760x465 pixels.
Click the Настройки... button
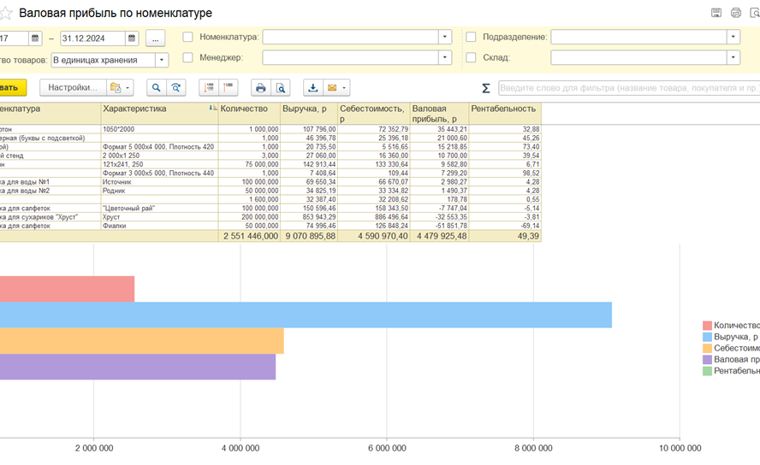[x=73, y=88]
